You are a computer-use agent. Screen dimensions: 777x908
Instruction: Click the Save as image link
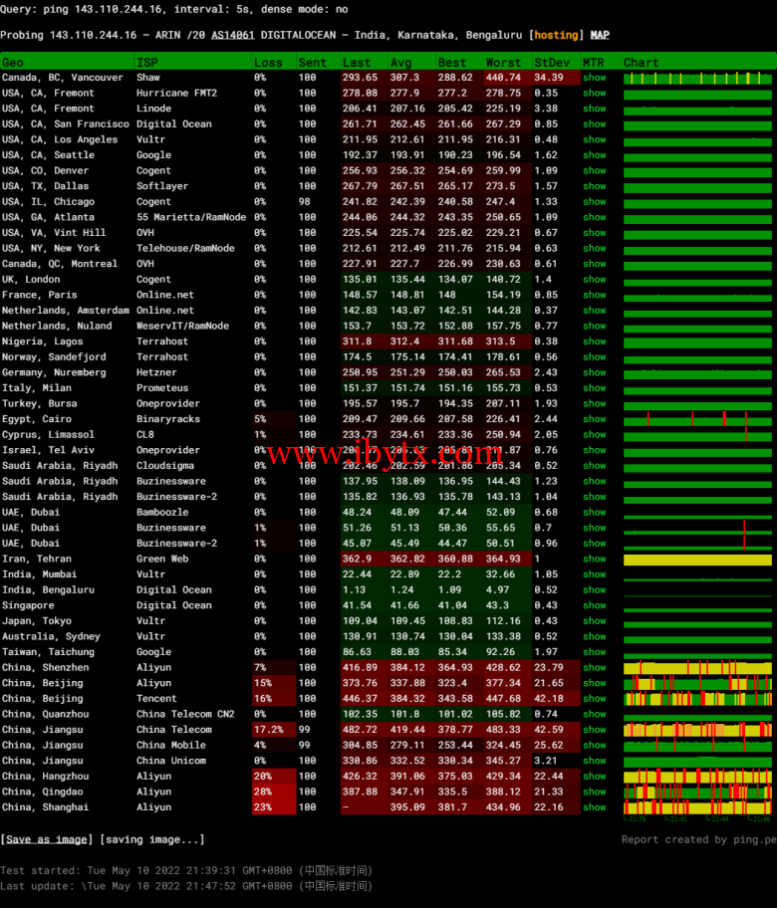pyautogui.click(x=47, y=839)
